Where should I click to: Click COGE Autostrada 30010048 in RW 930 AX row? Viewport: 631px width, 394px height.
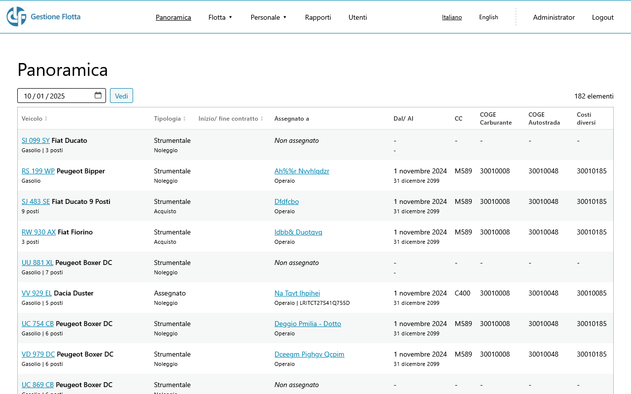543,232
